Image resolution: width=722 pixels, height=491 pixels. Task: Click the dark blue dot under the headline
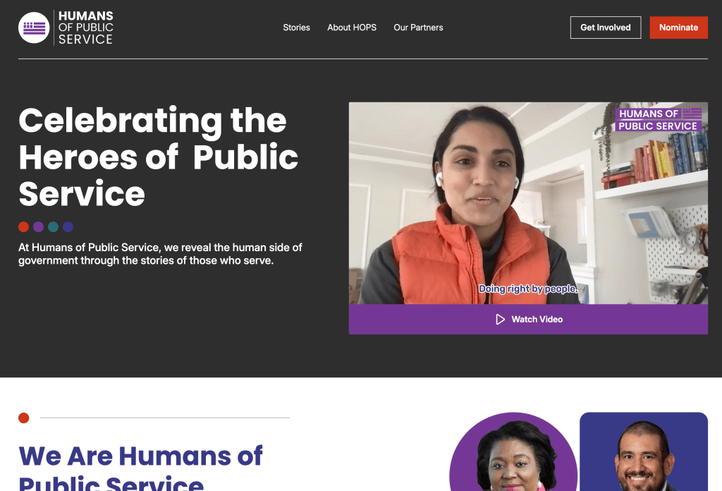click(68, 226)
